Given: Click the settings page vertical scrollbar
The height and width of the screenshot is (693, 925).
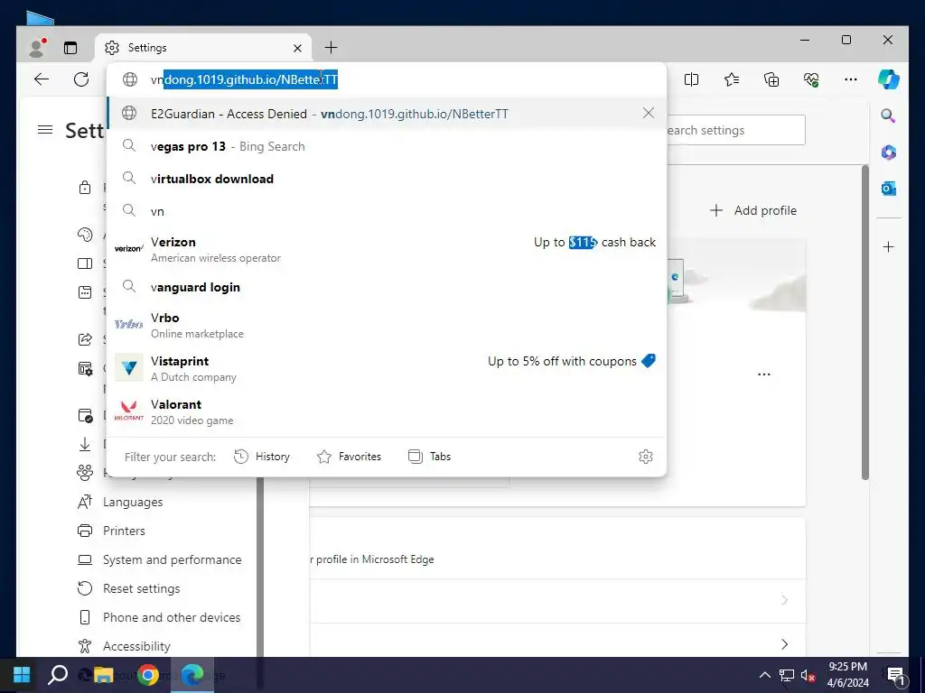Looking at the screenshot, I should pyautogui.click(x=864, y=322).
